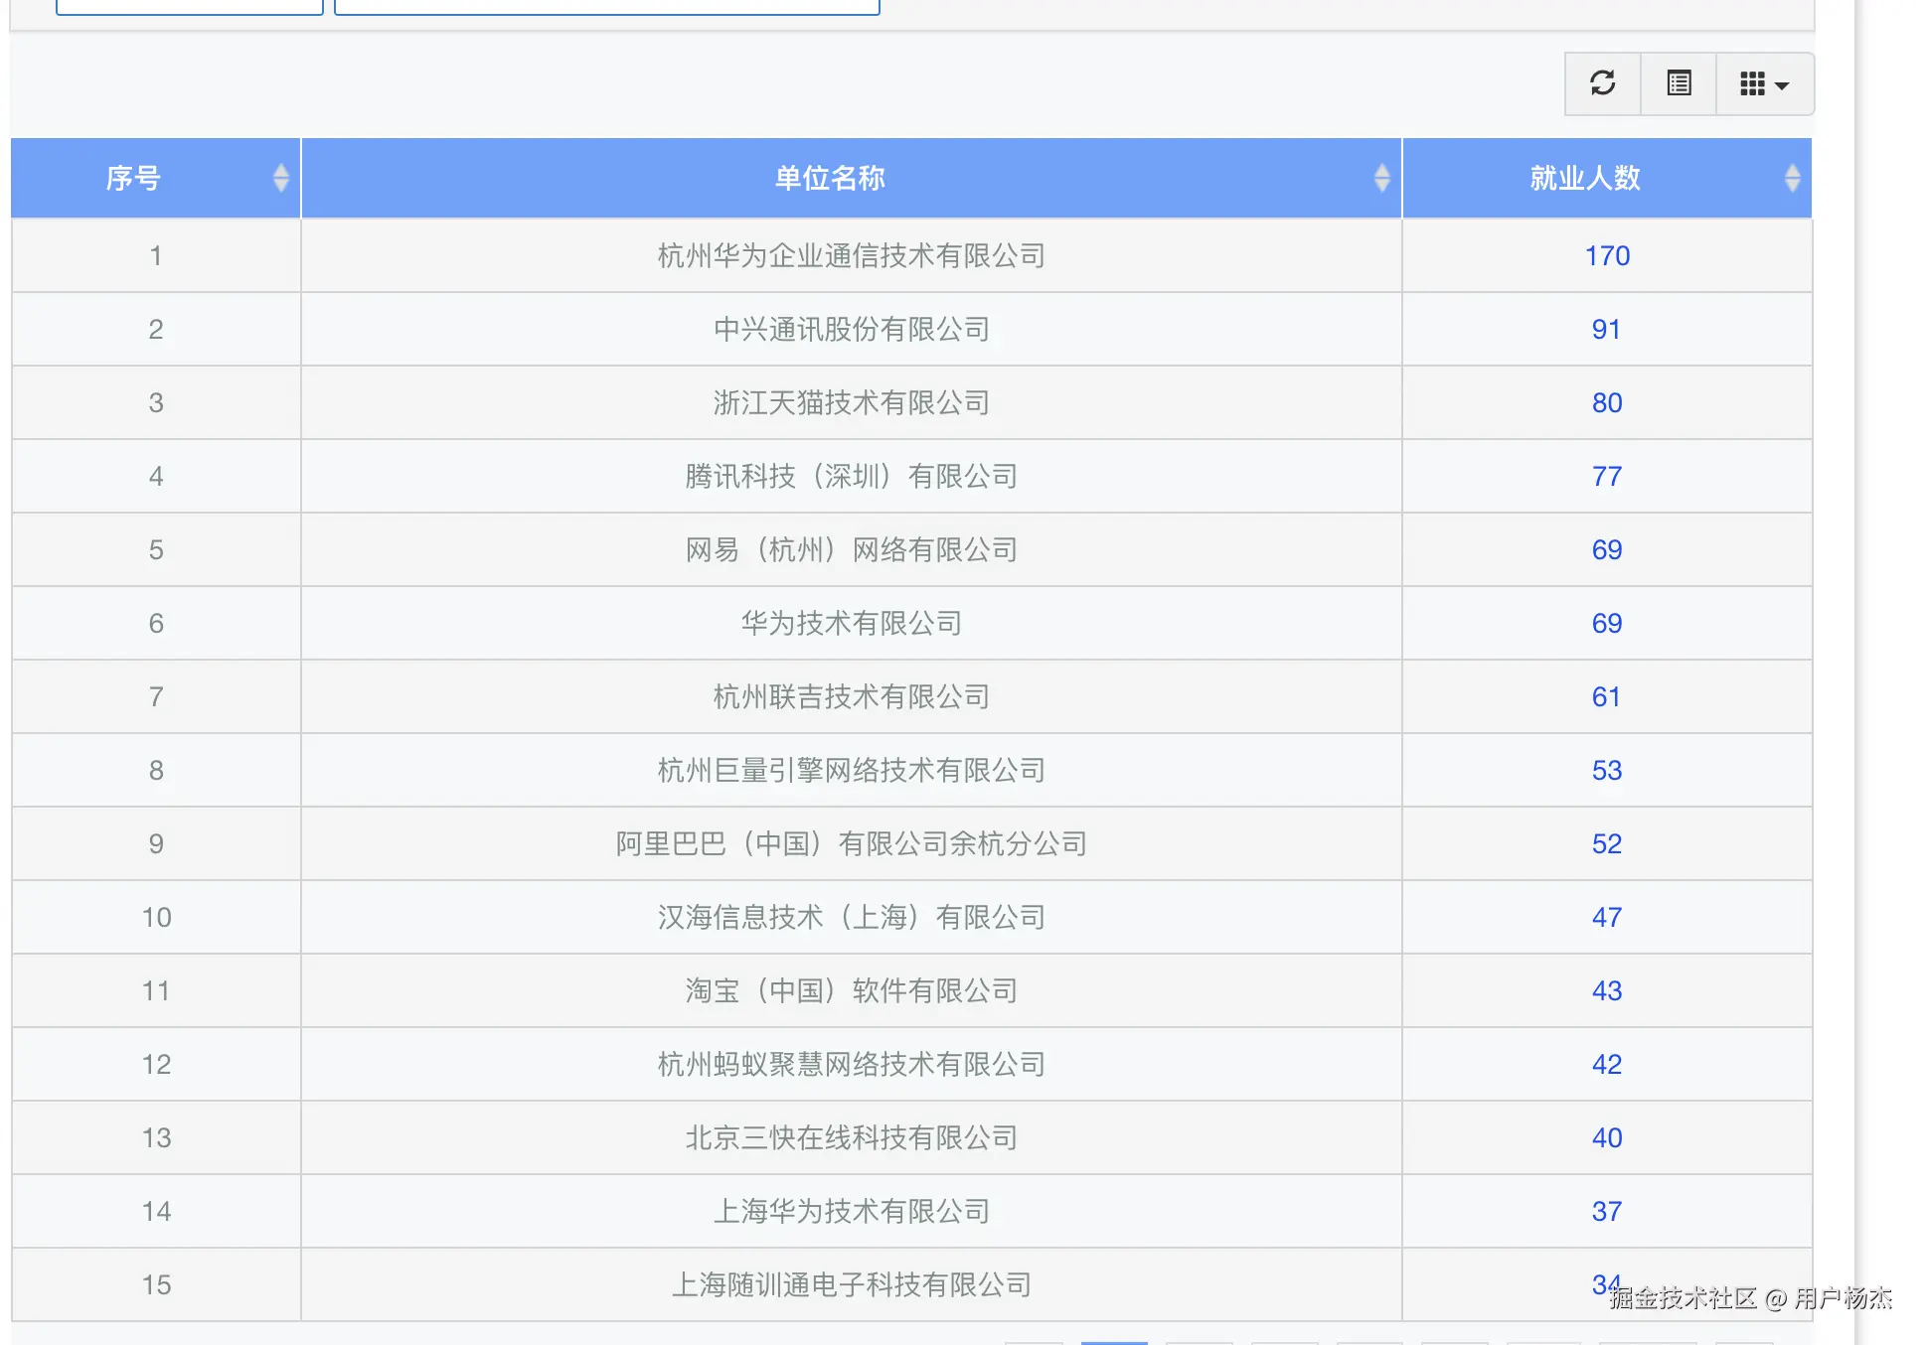Expand the column selector dropdown arrow
1926x1345 pixels.
point(1782,83)
